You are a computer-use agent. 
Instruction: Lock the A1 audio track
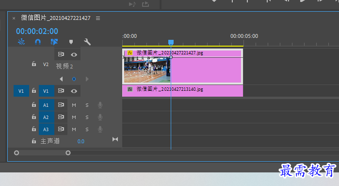tap(34, 104)
